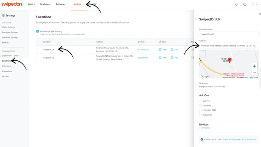Open Inductions in the sidebar
This screenshot has width=261, height=147.
click(6, 66)
